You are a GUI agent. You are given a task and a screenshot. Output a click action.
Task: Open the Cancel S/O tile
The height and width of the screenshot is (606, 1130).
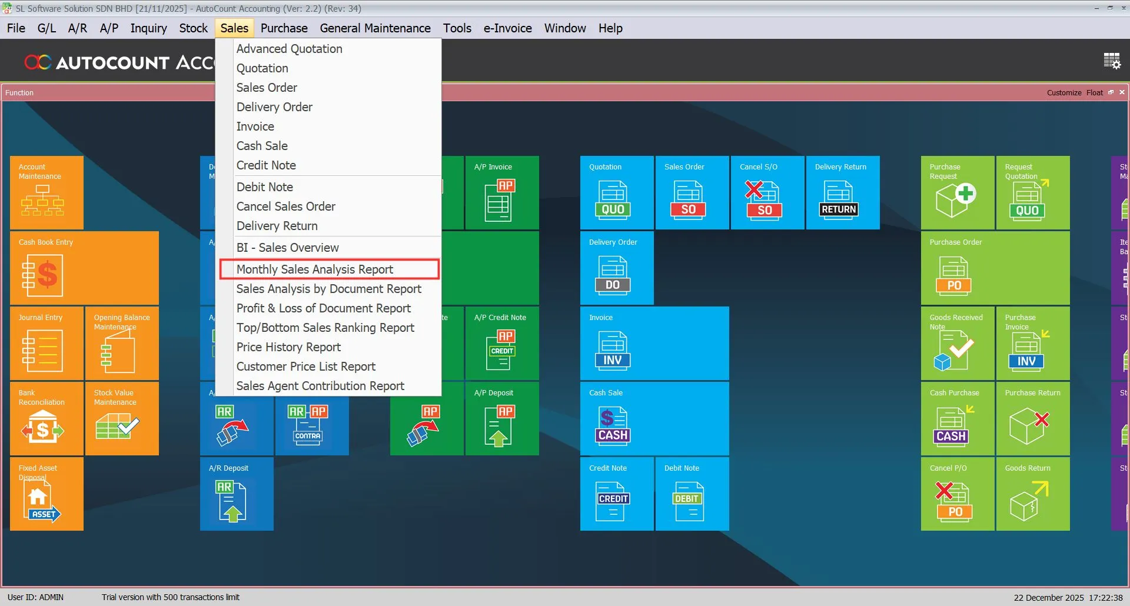(x=766, y=192)
